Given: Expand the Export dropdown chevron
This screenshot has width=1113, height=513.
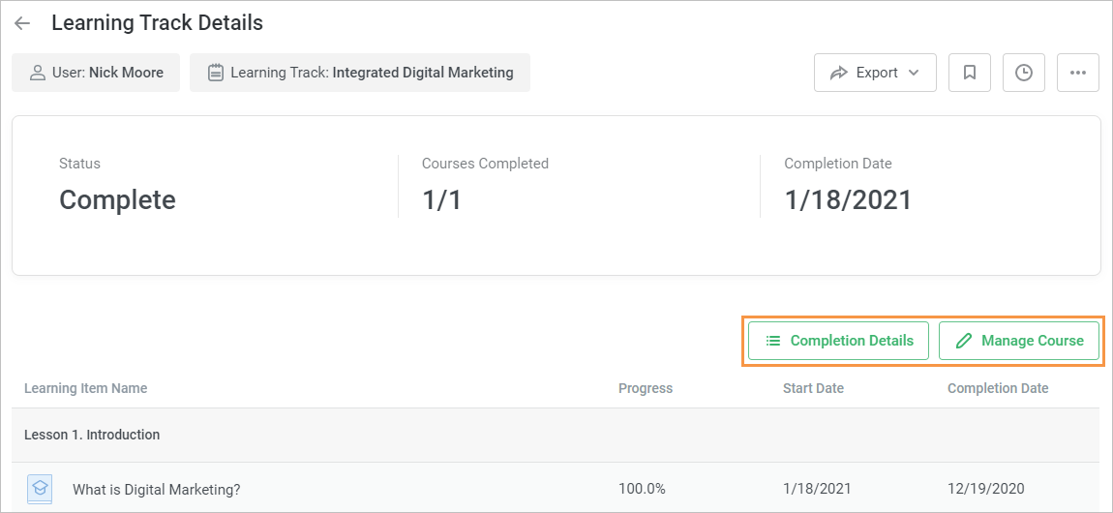Looking at the screenshot, I should pyautogui.click(x=914, y=73).
